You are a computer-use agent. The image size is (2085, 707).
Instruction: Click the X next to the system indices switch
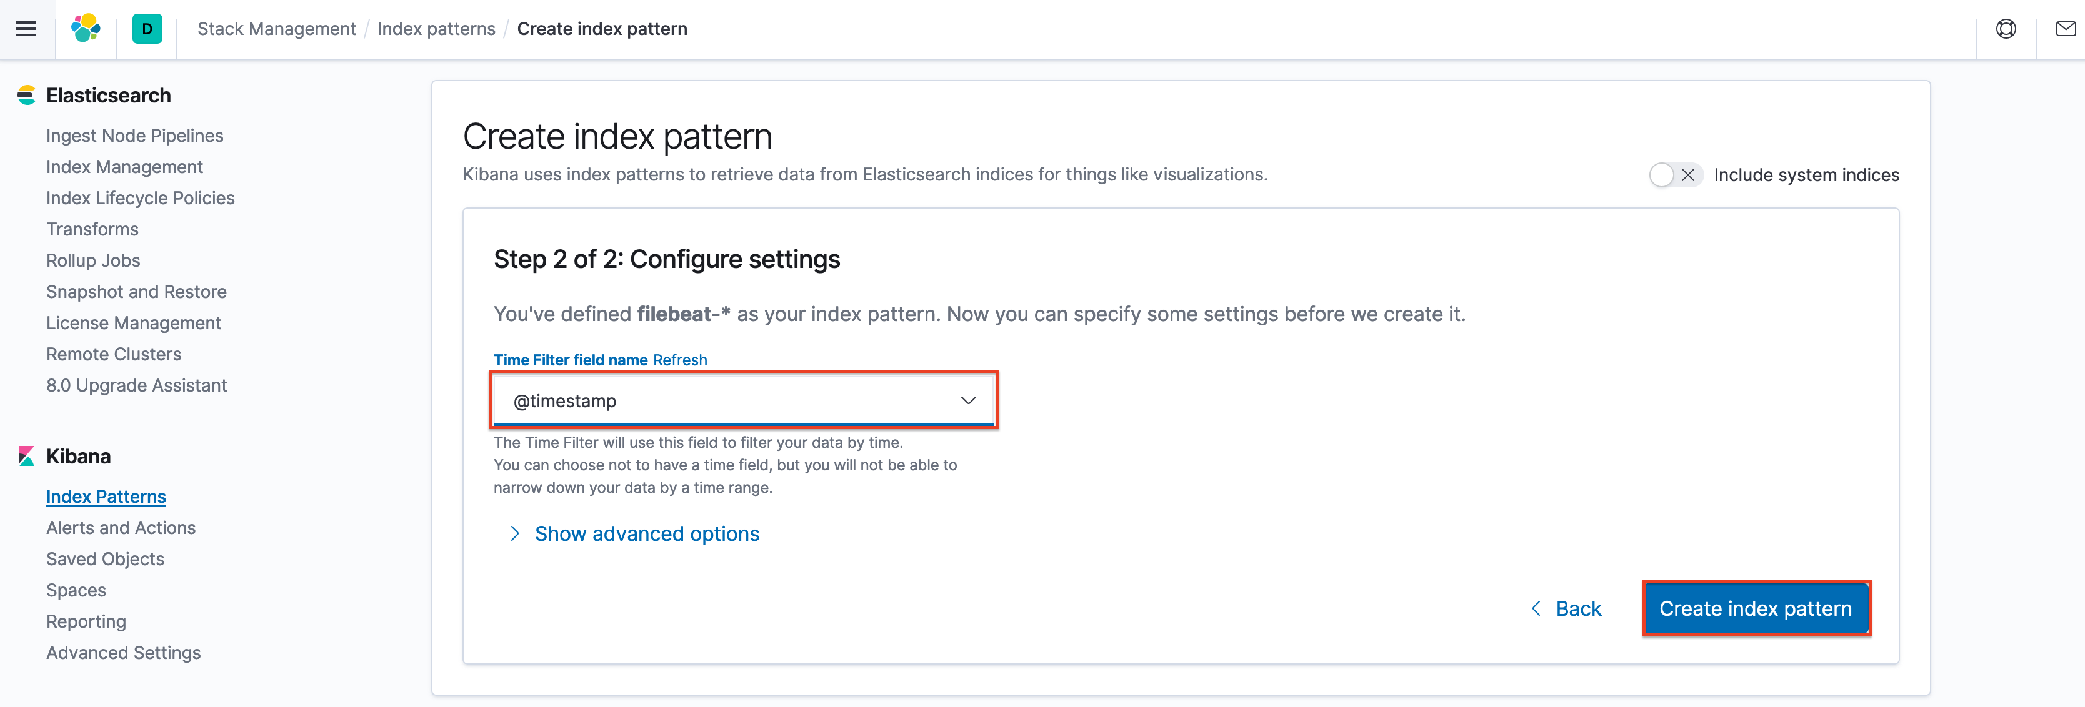point(1688,174)
